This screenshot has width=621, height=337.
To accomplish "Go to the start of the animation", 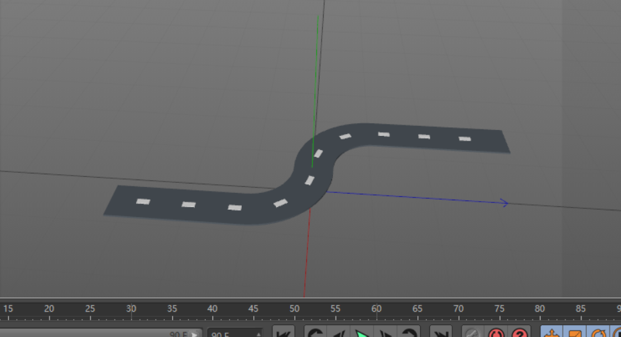I will pos(283,332).
